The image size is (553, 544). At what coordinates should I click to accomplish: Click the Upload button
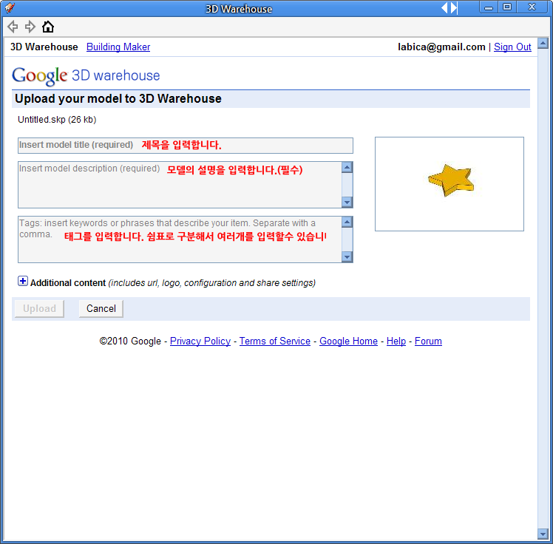pos(39,309)
